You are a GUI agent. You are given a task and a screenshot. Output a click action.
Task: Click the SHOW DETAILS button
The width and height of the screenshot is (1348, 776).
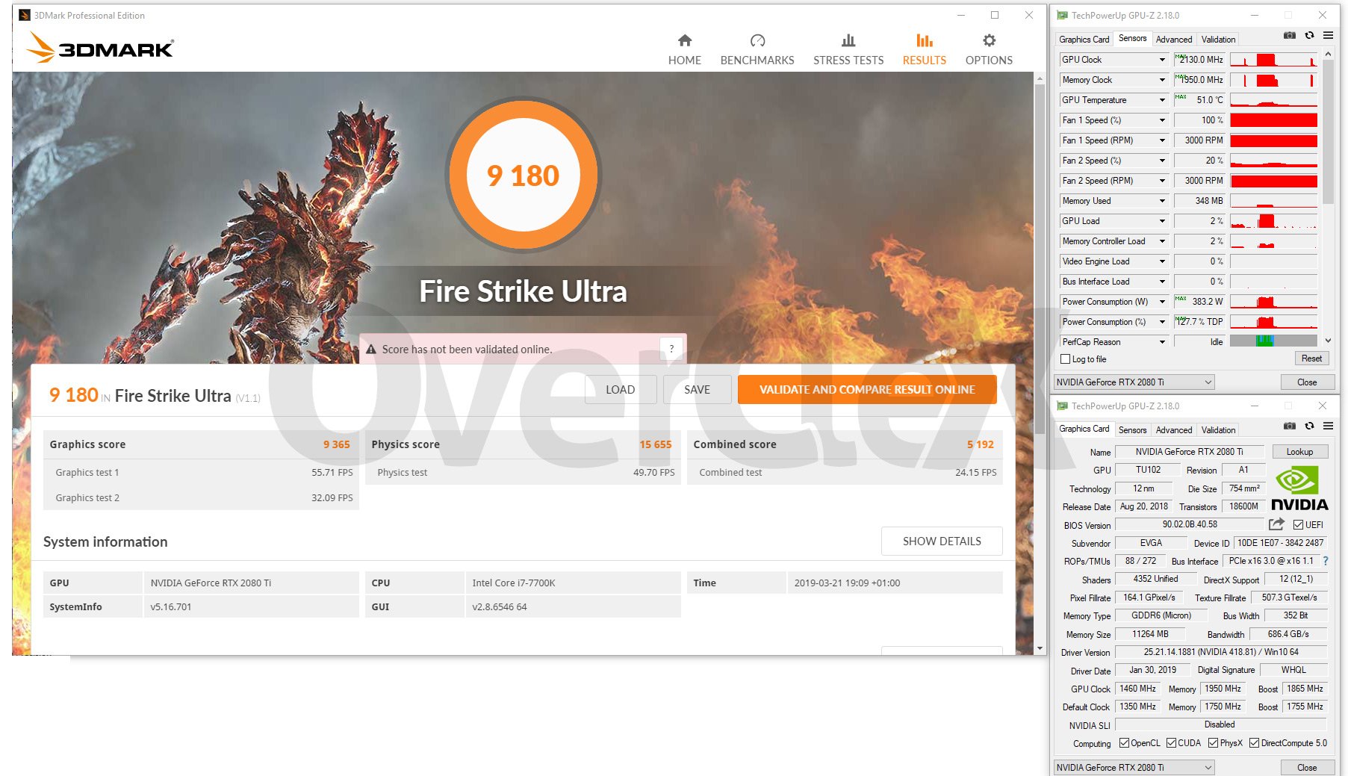click(942, 541)
